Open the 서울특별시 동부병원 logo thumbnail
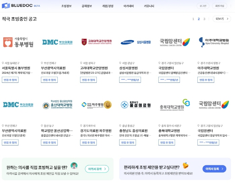Viewport: 235px width, 184px height. (x=18, y=42)
